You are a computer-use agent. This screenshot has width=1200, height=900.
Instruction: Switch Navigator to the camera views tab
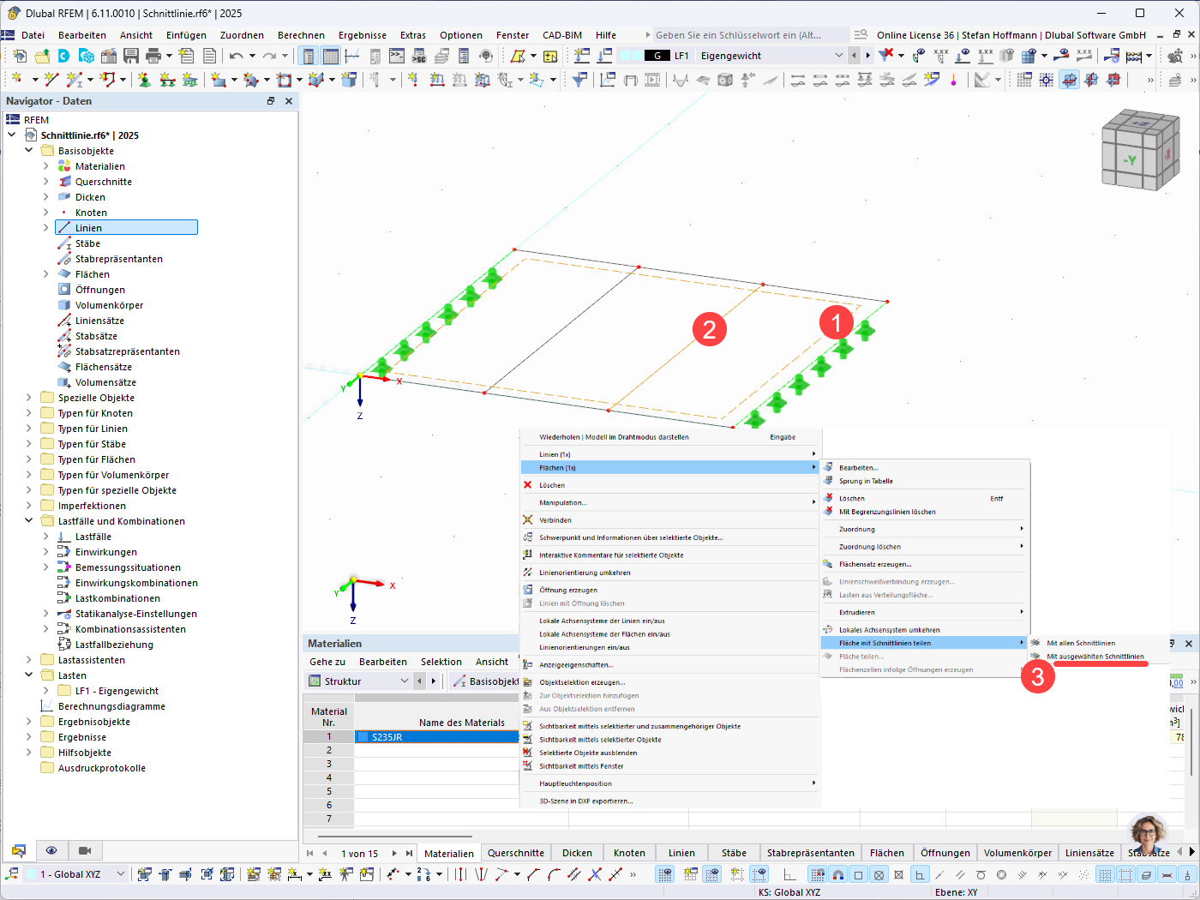[x=85, y=850]
